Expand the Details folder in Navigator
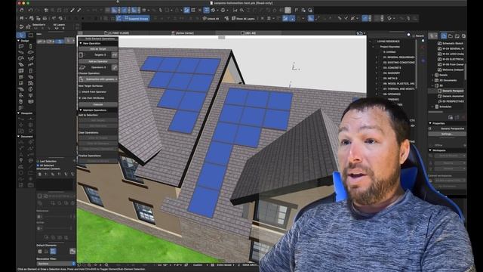 [432, 75]
